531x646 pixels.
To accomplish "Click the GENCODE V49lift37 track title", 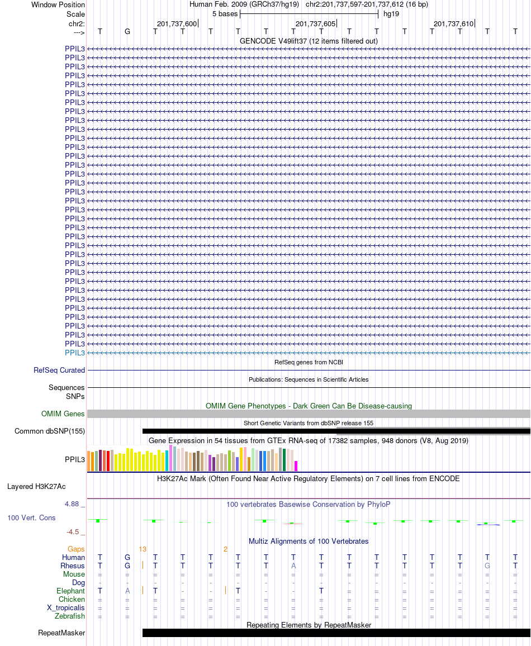I will [309, 41].
